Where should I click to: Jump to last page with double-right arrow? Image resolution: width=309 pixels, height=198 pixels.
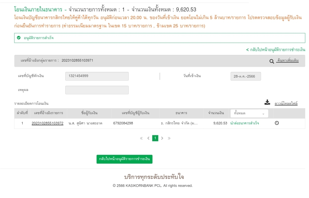tap(169, 138)
